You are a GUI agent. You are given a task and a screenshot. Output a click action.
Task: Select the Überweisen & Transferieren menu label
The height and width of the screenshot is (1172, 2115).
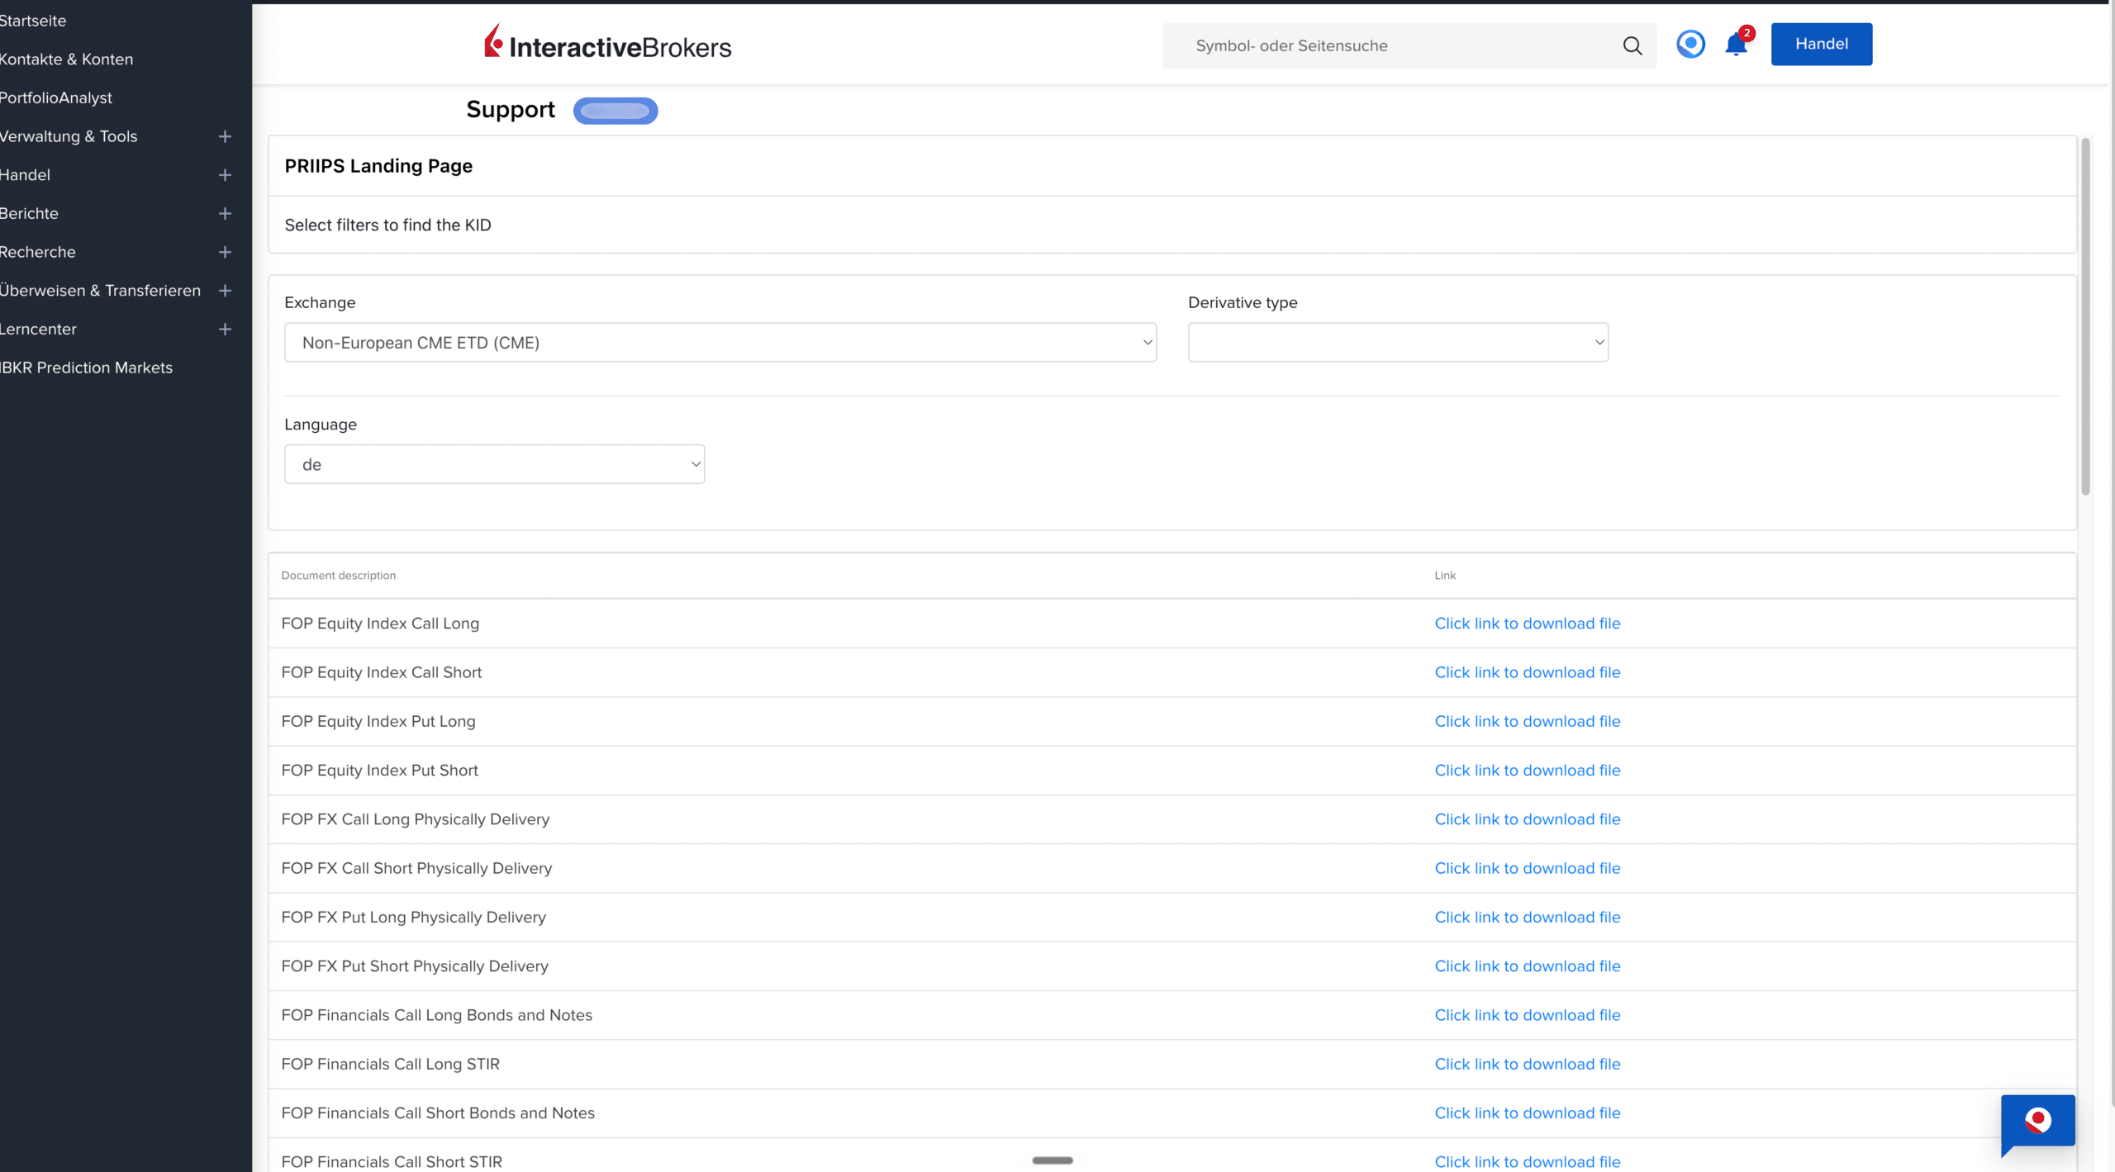click(x=100, y=291)
